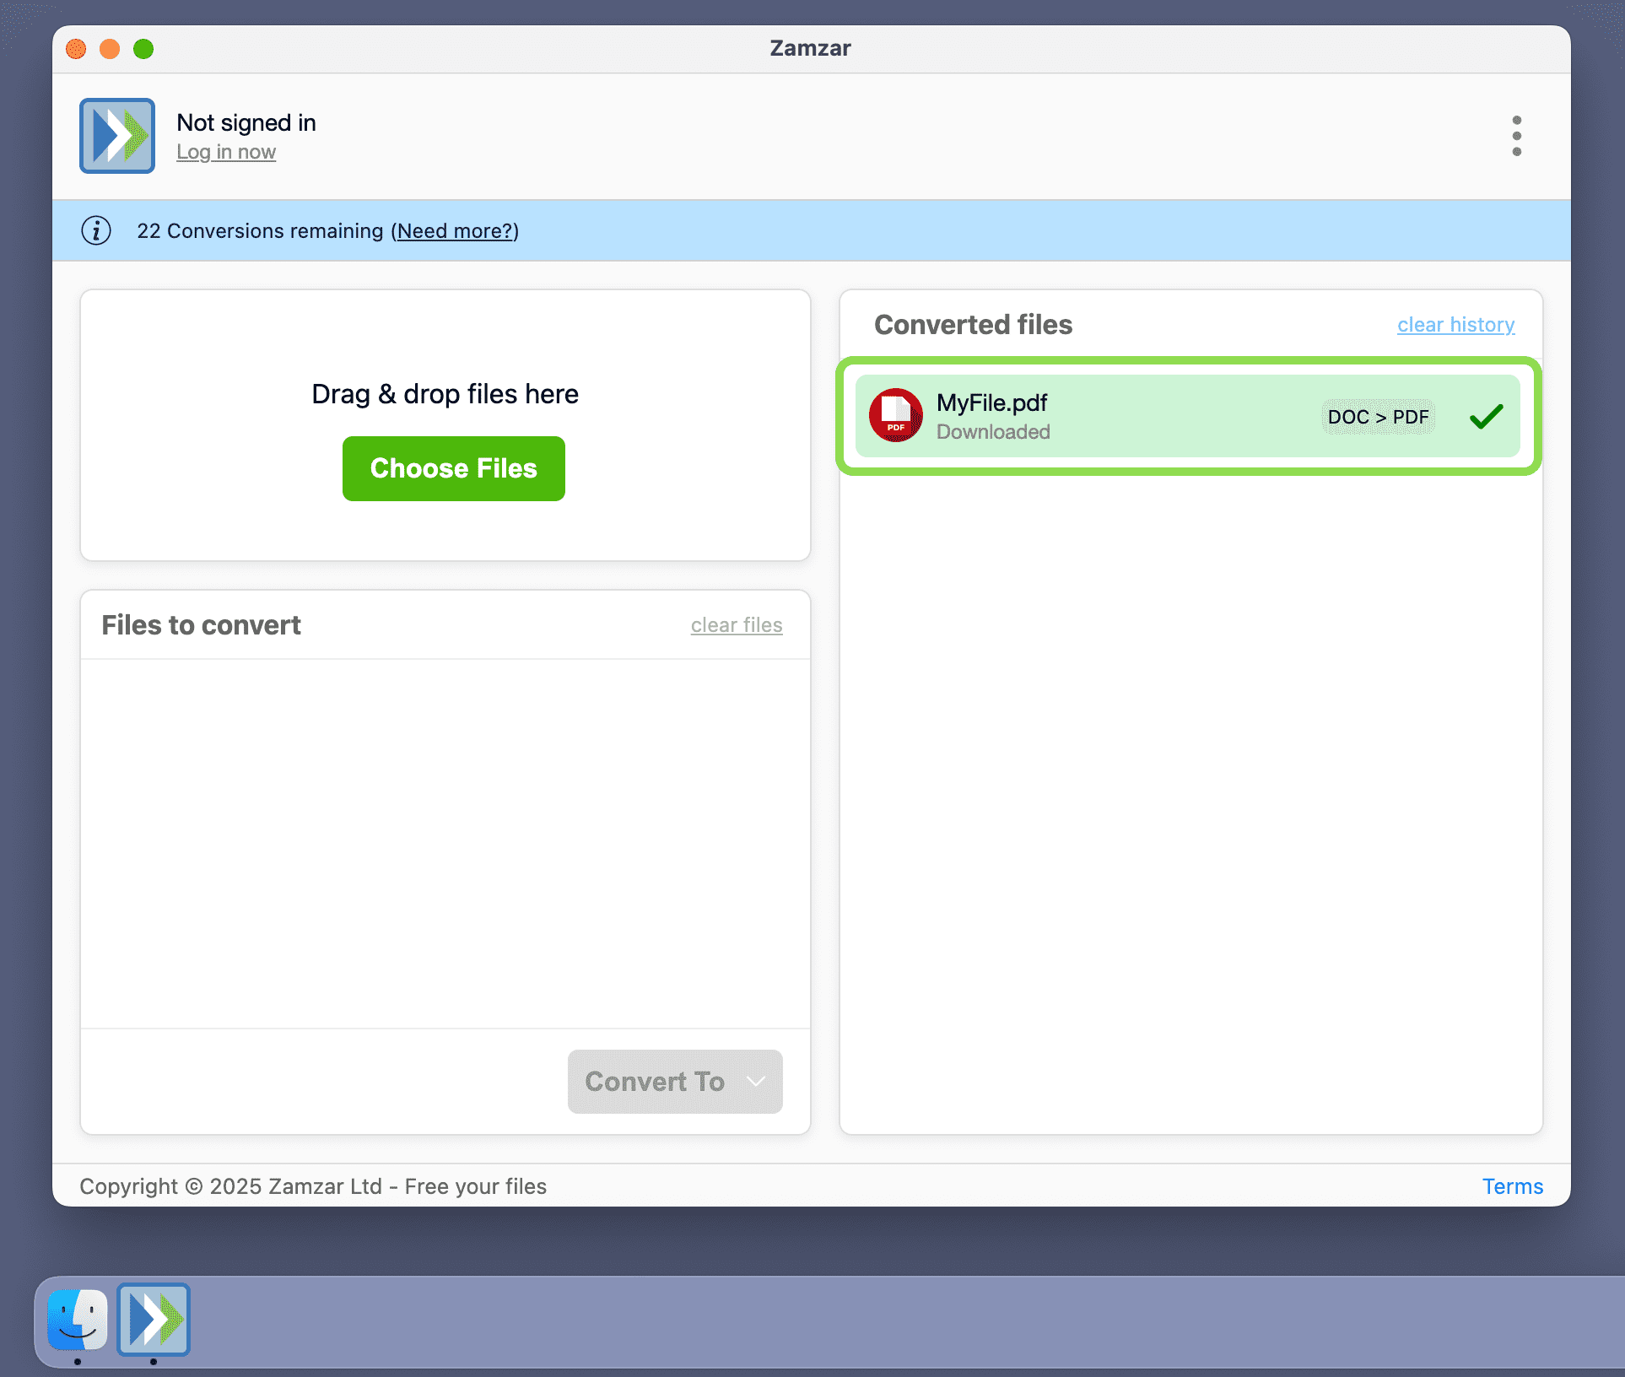1625x1377 pixels.
Task: Click the Files to convert heading
Action: pos(200,624)
